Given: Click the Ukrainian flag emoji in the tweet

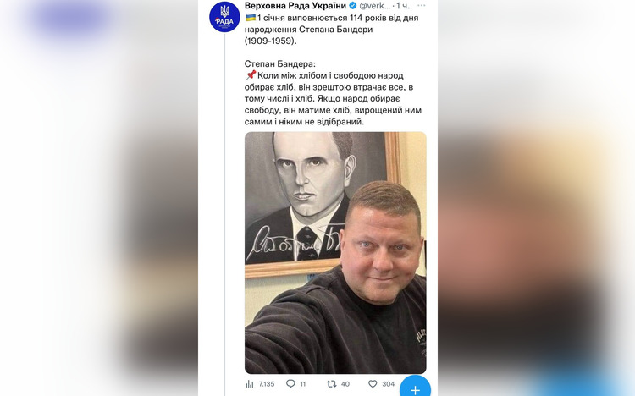Looking at the screenshot, I should (251, 18).
